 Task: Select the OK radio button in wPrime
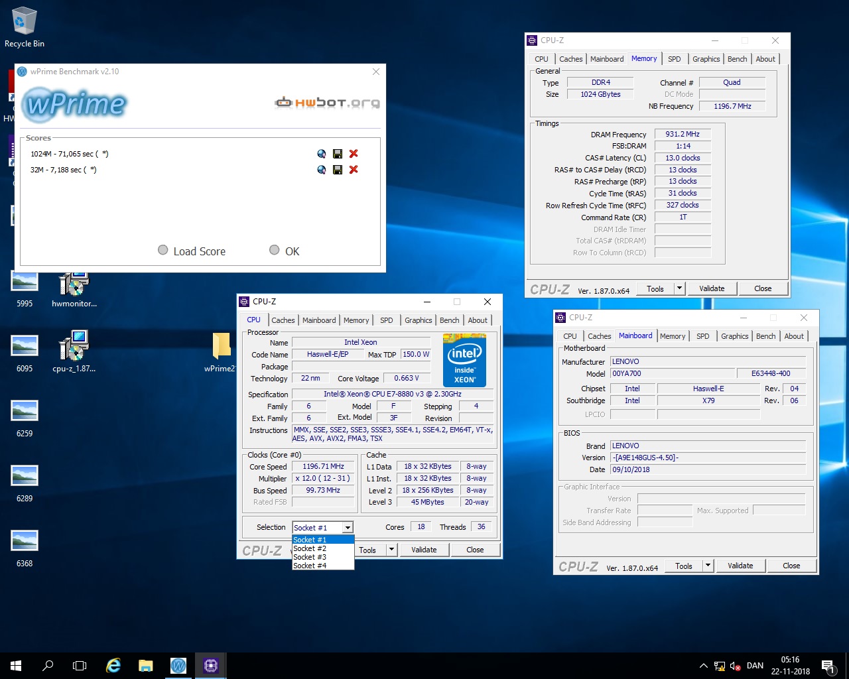pyautogui.click(x=275, y=250)
